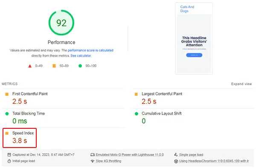Image resolution: width=256 pixels, height=168 pixels.
Task: Open the See calculator link
Action: coord(81,55)
